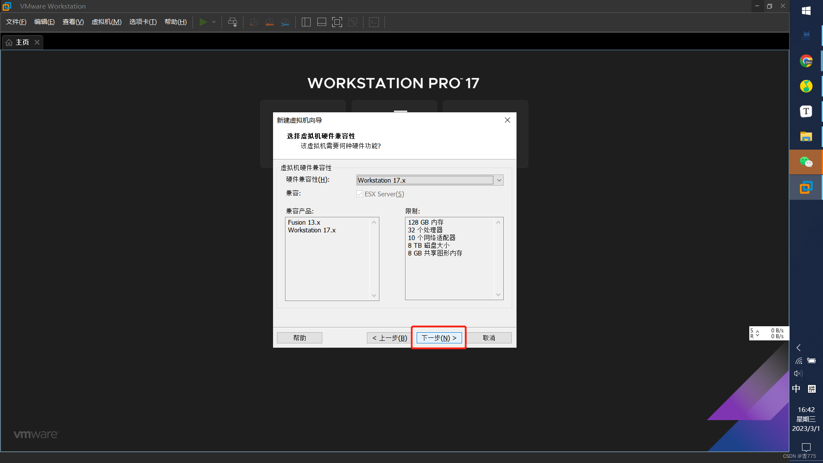Click the snapshot capture icon
This screenshot has height=463, width=823.
[x=254, y=22]
